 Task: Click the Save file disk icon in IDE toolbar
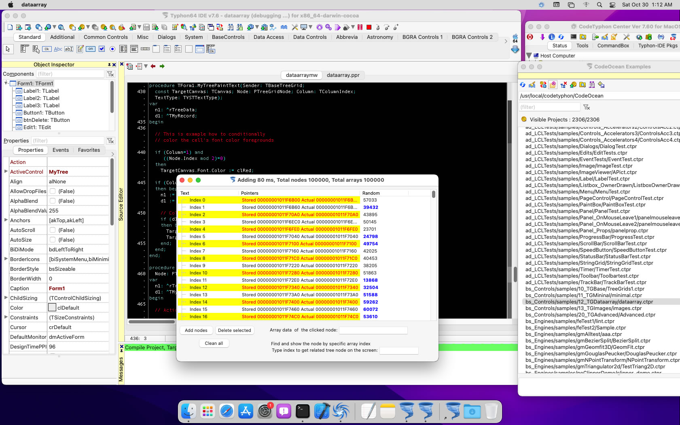click(146, 27)
